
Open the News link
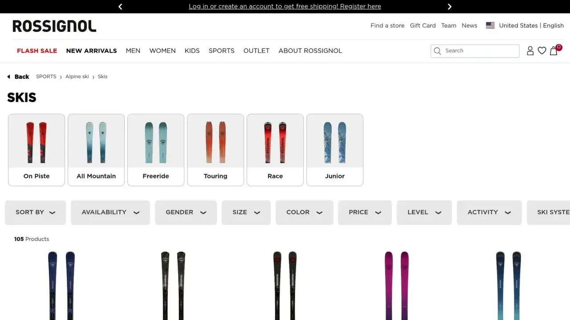pyautogui.click(x=469, y=26)
